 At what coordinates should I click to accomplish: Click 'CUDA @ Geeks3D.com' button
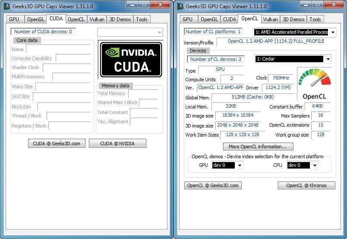click(57, 143)
